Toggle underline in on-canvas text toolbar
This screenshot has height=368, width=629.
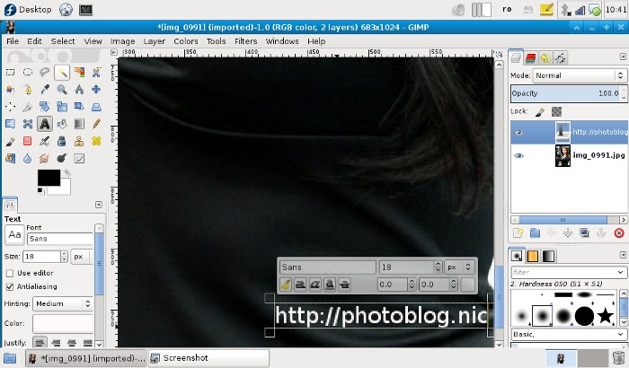tap(330, 285)
